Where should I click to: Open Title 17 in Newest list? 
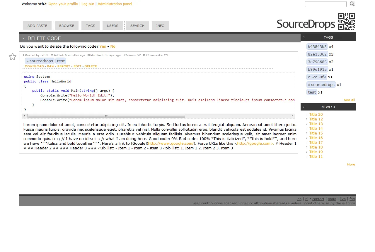coord(316,143)
